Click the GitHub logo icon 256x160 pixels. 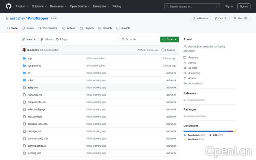point(9,6)
